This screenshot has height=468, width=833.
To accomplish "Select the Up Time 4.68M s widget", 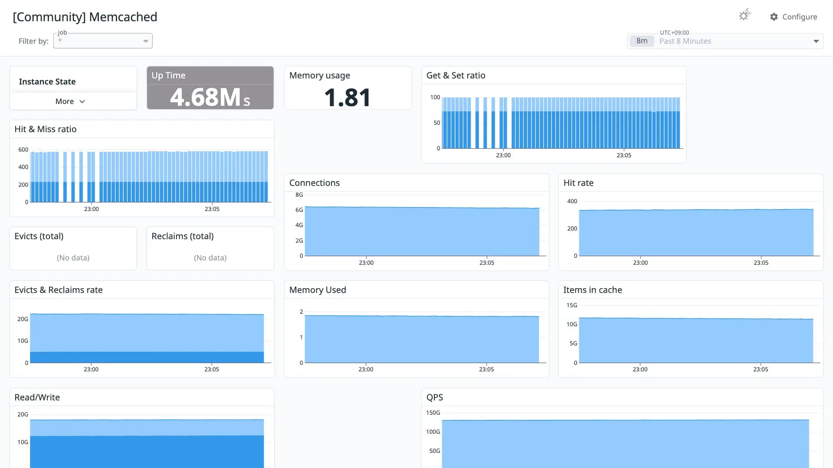I will pos(210,88).
